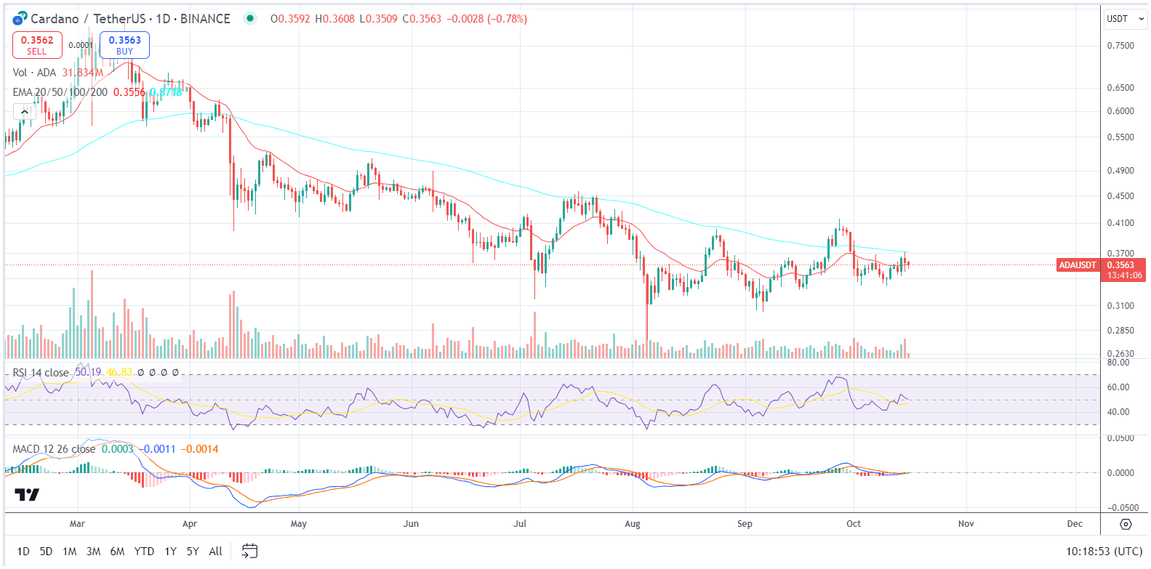The image size is (1151, 569).
Task: Click the −0.0028 (−0.78%) change value
Action: 486,19
